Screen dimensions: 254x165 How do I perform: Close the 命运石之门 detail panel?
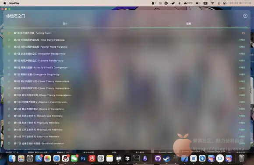245,16
